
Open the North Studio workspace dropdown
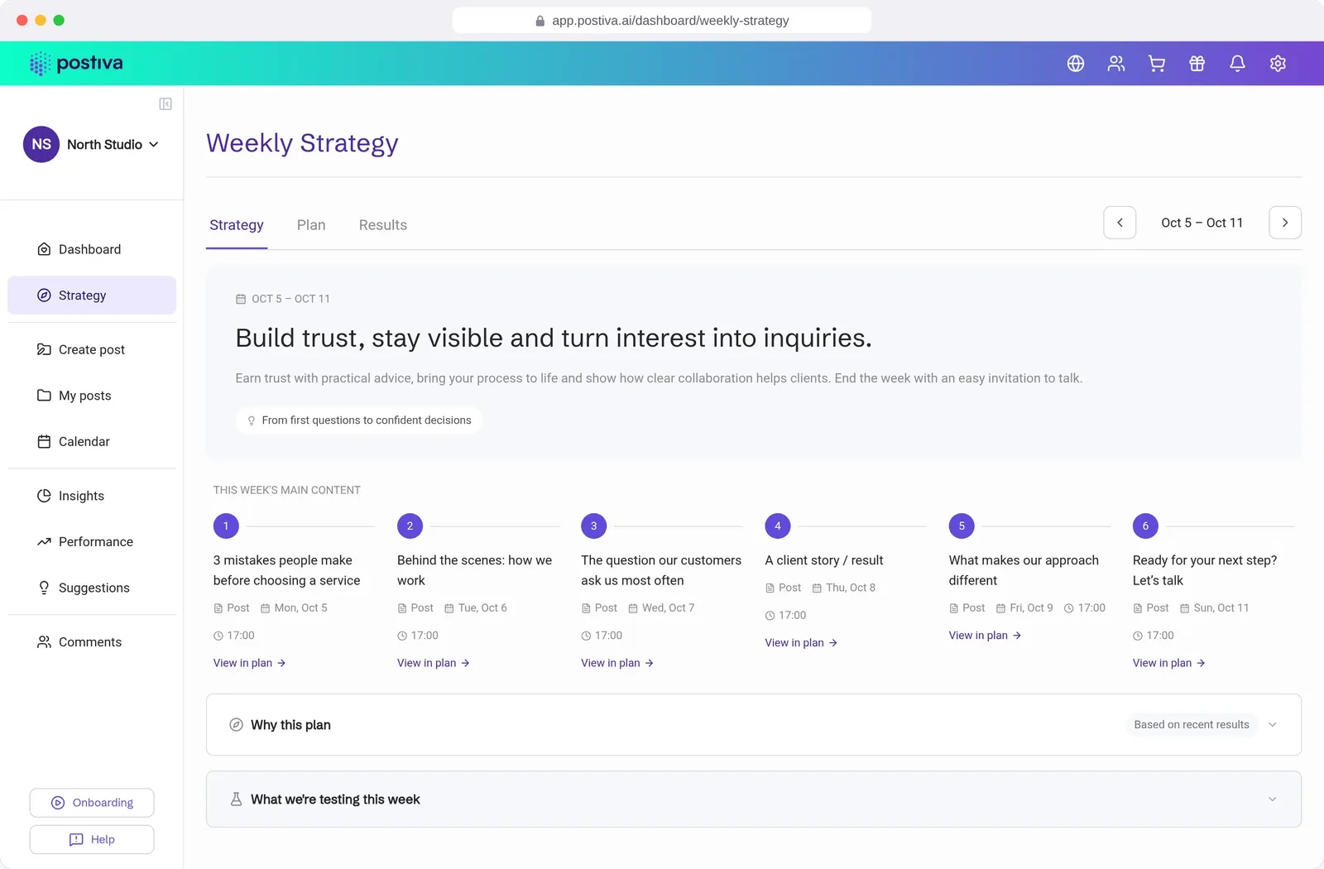click(92, 144)
